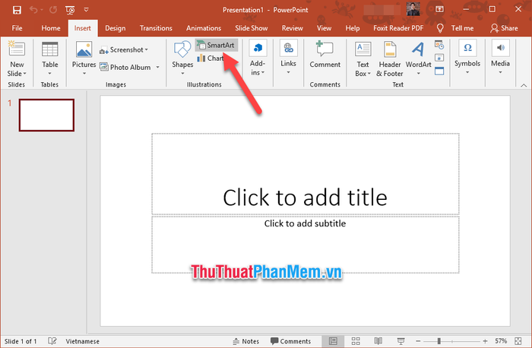The width and height of the screenshot is (532, 348).
Task: Click the Share button
Action: [504, 28]
